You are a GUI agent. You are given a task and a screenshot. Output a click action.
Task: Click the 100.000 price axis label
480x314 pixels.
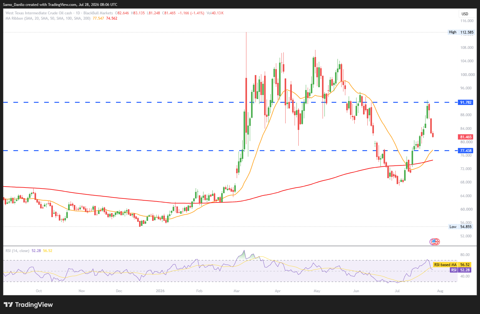click(x=468, y=75)
